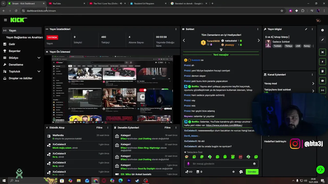Image resolution: width=328 pixels, height=184 pixels.
Task: Click the message input field
Action: pos(221,164)
